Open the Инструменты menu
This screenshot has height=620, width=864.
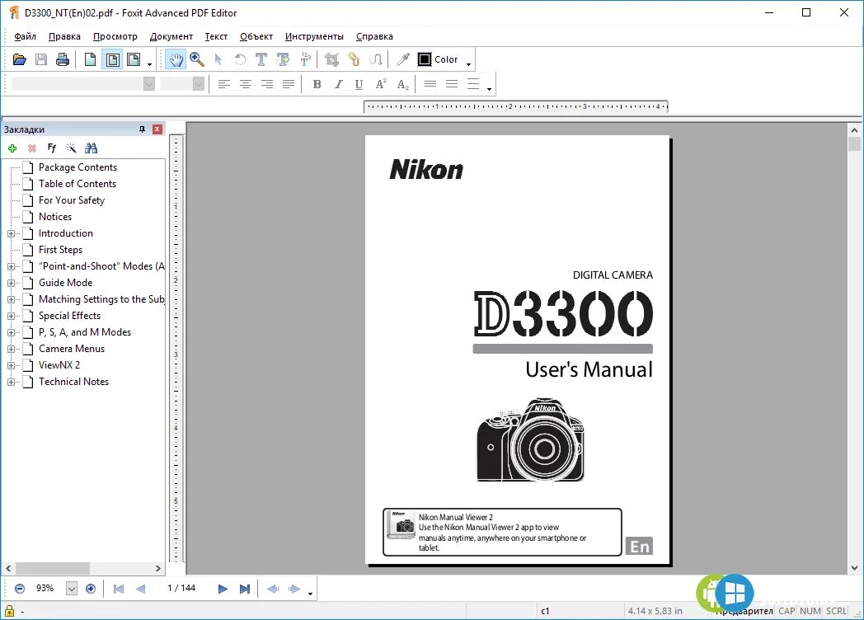pos(314,36)
